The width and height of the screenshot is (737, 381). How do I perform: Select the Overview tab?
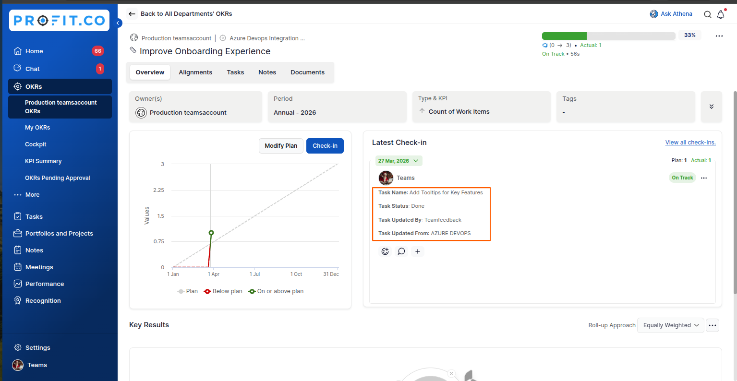150,72
